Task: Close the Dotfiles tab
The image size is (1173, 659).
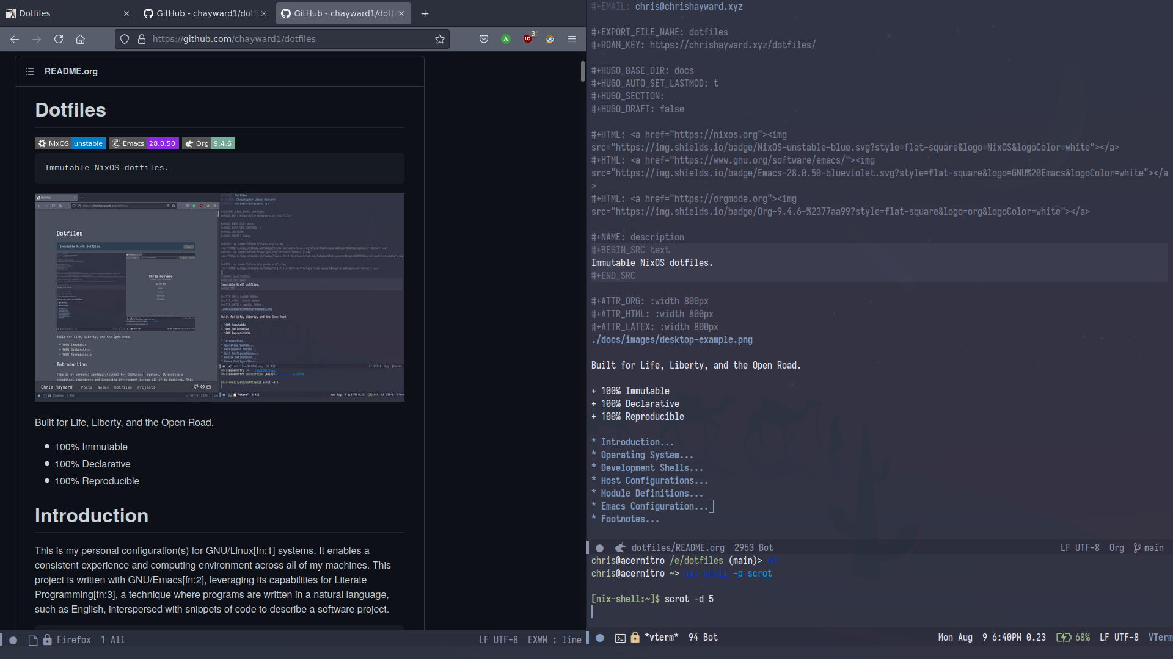Action: (x=126, y=13)
